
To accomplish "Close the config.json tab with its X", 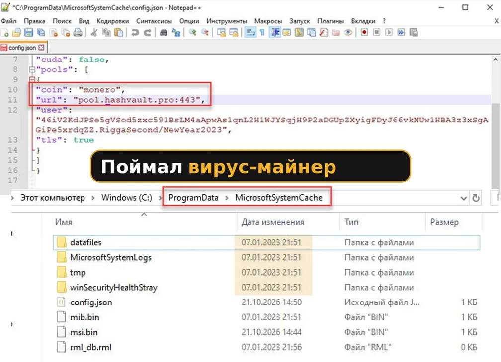I will (x=41, y=48).
